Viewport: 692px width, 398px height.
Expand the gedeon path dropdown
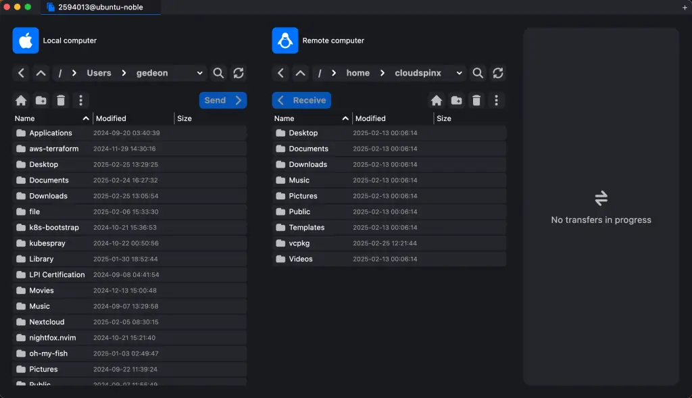[x=200, y=73]
